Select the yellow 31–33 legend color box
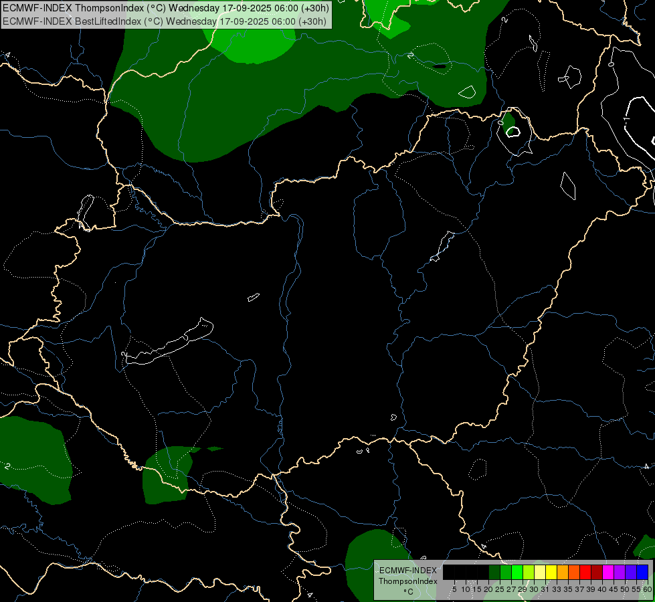The image size is (655, 602). 551,572
